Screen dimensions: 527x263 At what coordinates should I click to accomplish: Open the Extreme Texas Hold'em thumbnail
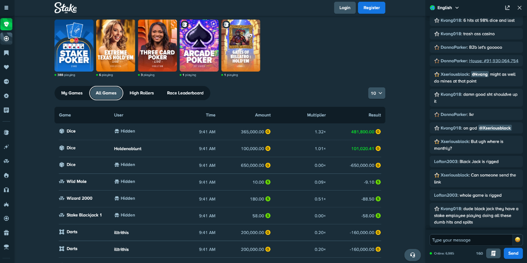coord(116,45)
